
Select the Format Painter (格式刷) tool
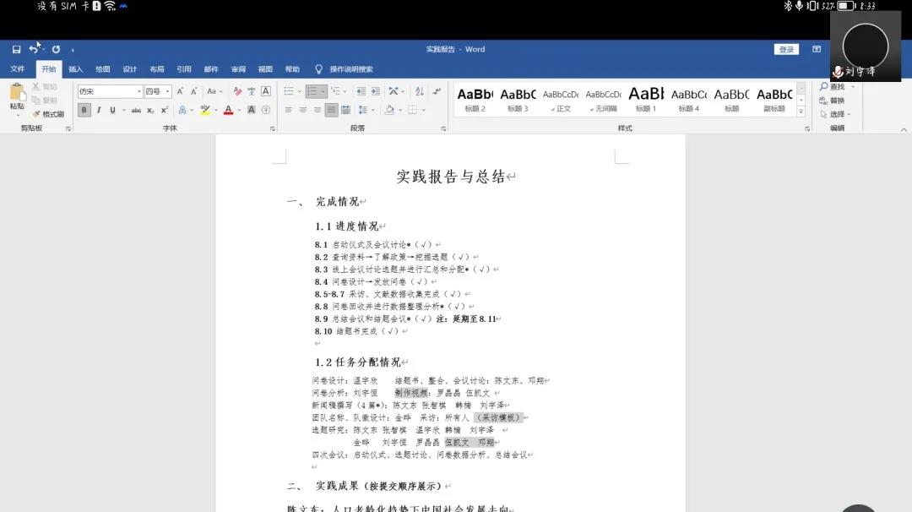[48, 114]
